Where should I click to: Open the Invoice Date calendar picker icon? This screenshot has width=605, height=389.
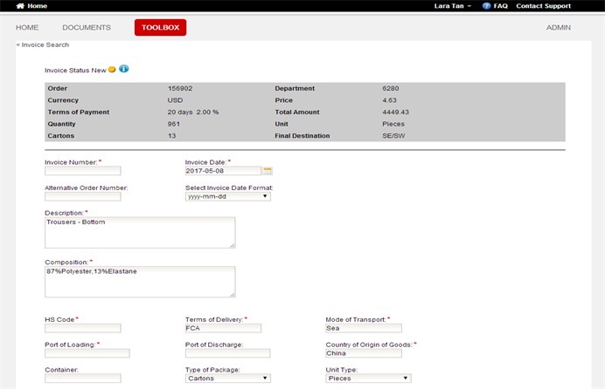pyautogui.click(x=268, y=171)
